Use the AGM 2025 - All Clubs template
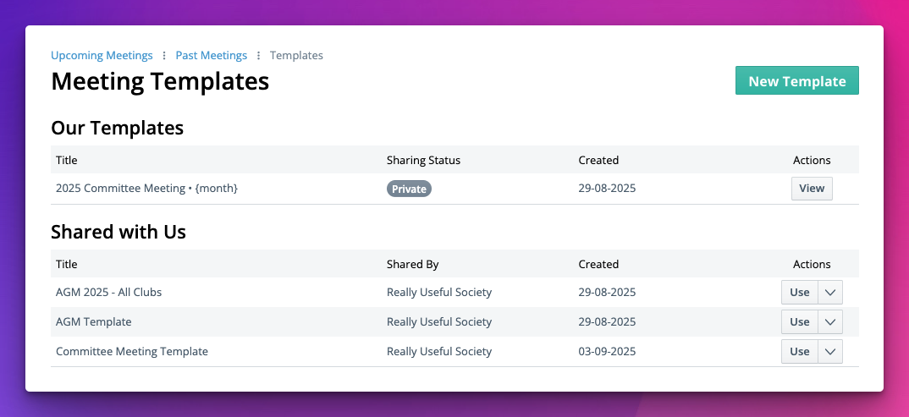 pos(799,293)
